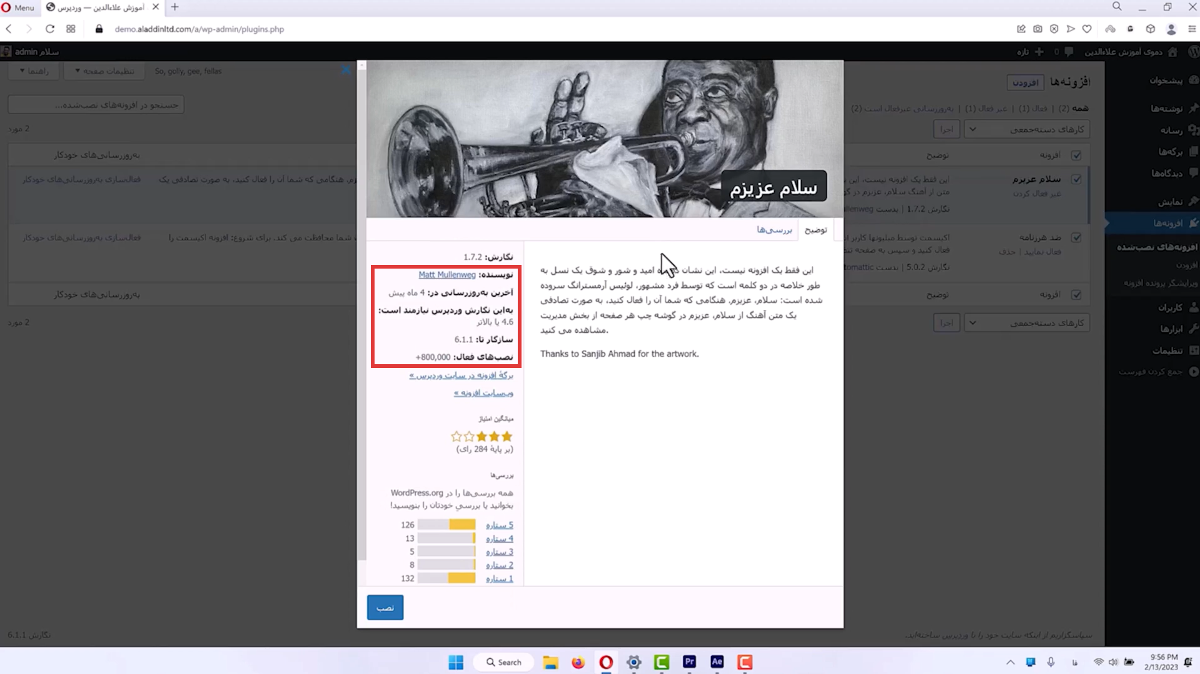
Task: Click the top اجرا (Apply) button
Action: (x=946, y=129)
